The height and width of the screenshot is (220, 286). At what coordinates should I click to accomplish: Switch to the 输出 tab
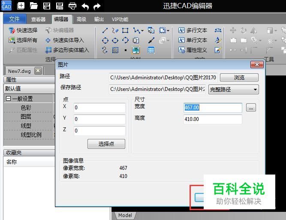click(x=99, y=19)
